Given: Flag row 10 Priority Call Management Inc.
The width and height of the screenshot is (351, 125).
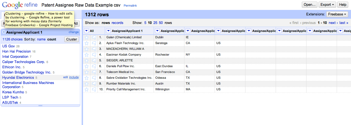Looking at the screenshot, I should pyautogui.click(x=94, y=89).
